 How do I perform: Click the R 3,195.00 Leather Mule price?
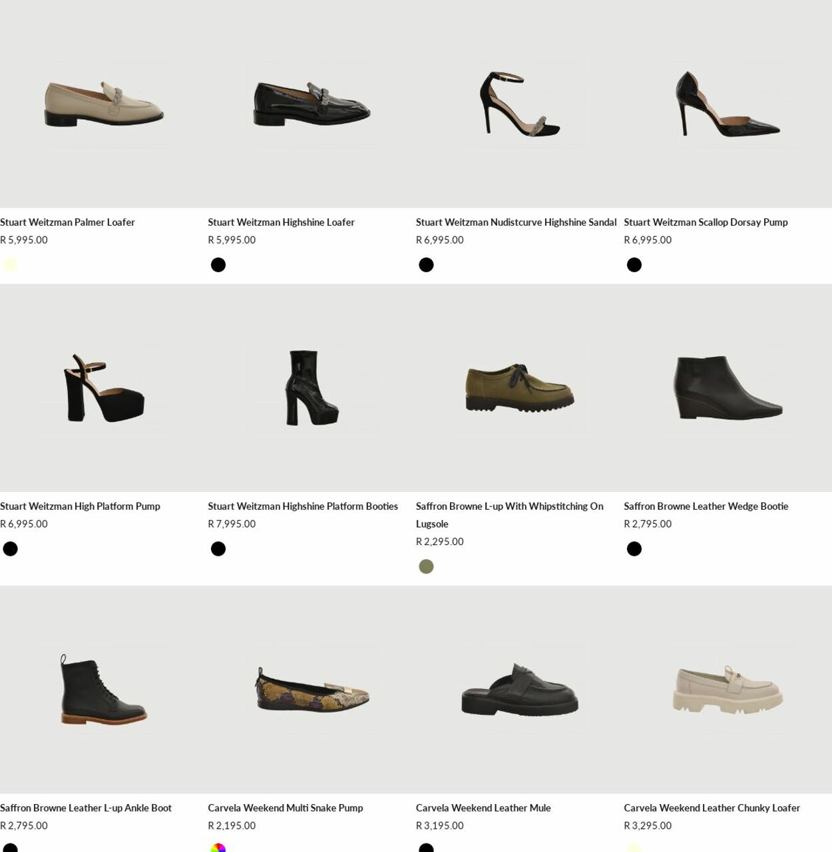point(440,826)
